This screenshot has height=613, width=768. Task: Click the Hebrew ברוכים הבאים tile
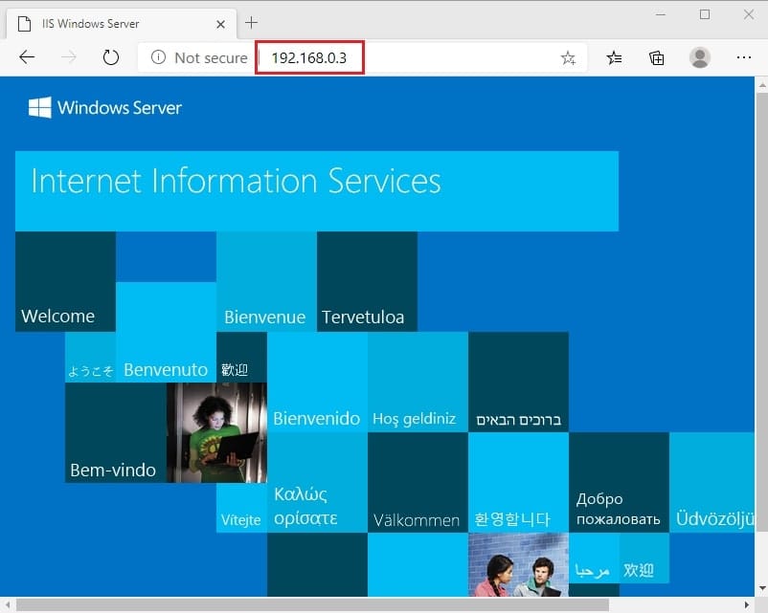tap(518, 383)
